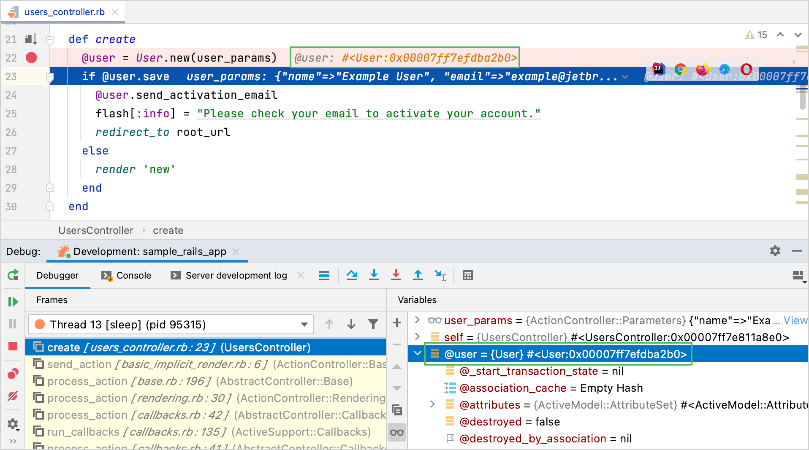
Task: Toggle the breakpoint on line 22
Action: pos(31,58)
